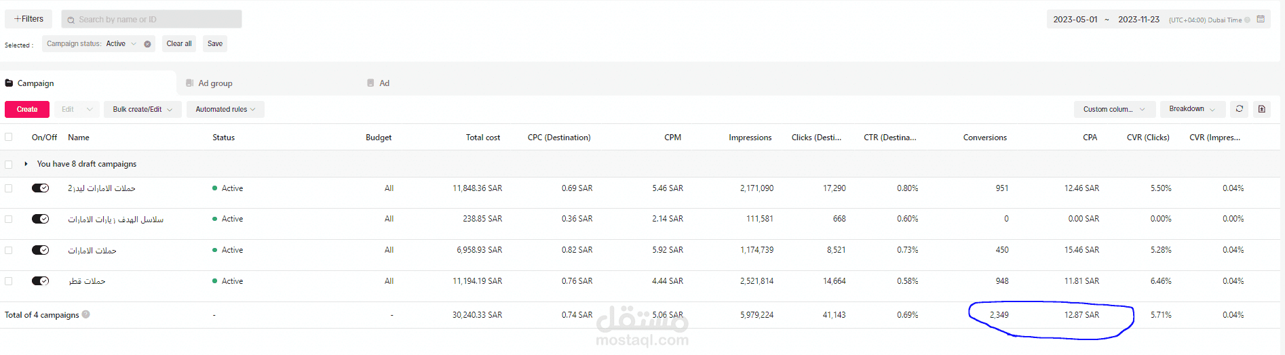Expand the draft campaigns row arrow

click(x=26, y=164)
